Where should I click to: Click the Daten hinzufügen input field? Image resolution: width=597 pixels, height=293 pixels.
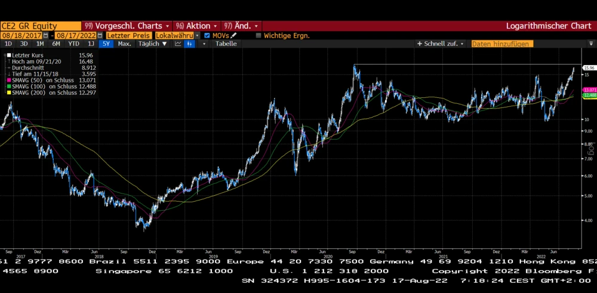[x=501, y=44]
